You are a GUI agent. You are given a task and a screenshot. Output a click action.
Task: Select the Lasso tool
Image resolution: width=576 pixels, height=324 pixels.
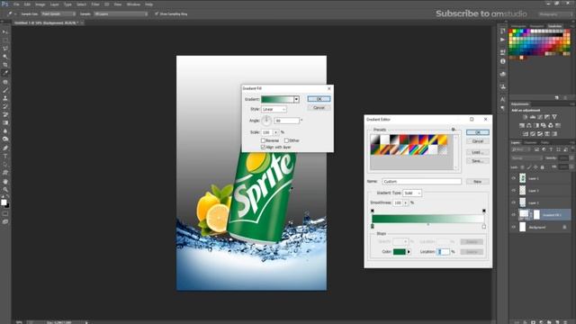[5, 49]
